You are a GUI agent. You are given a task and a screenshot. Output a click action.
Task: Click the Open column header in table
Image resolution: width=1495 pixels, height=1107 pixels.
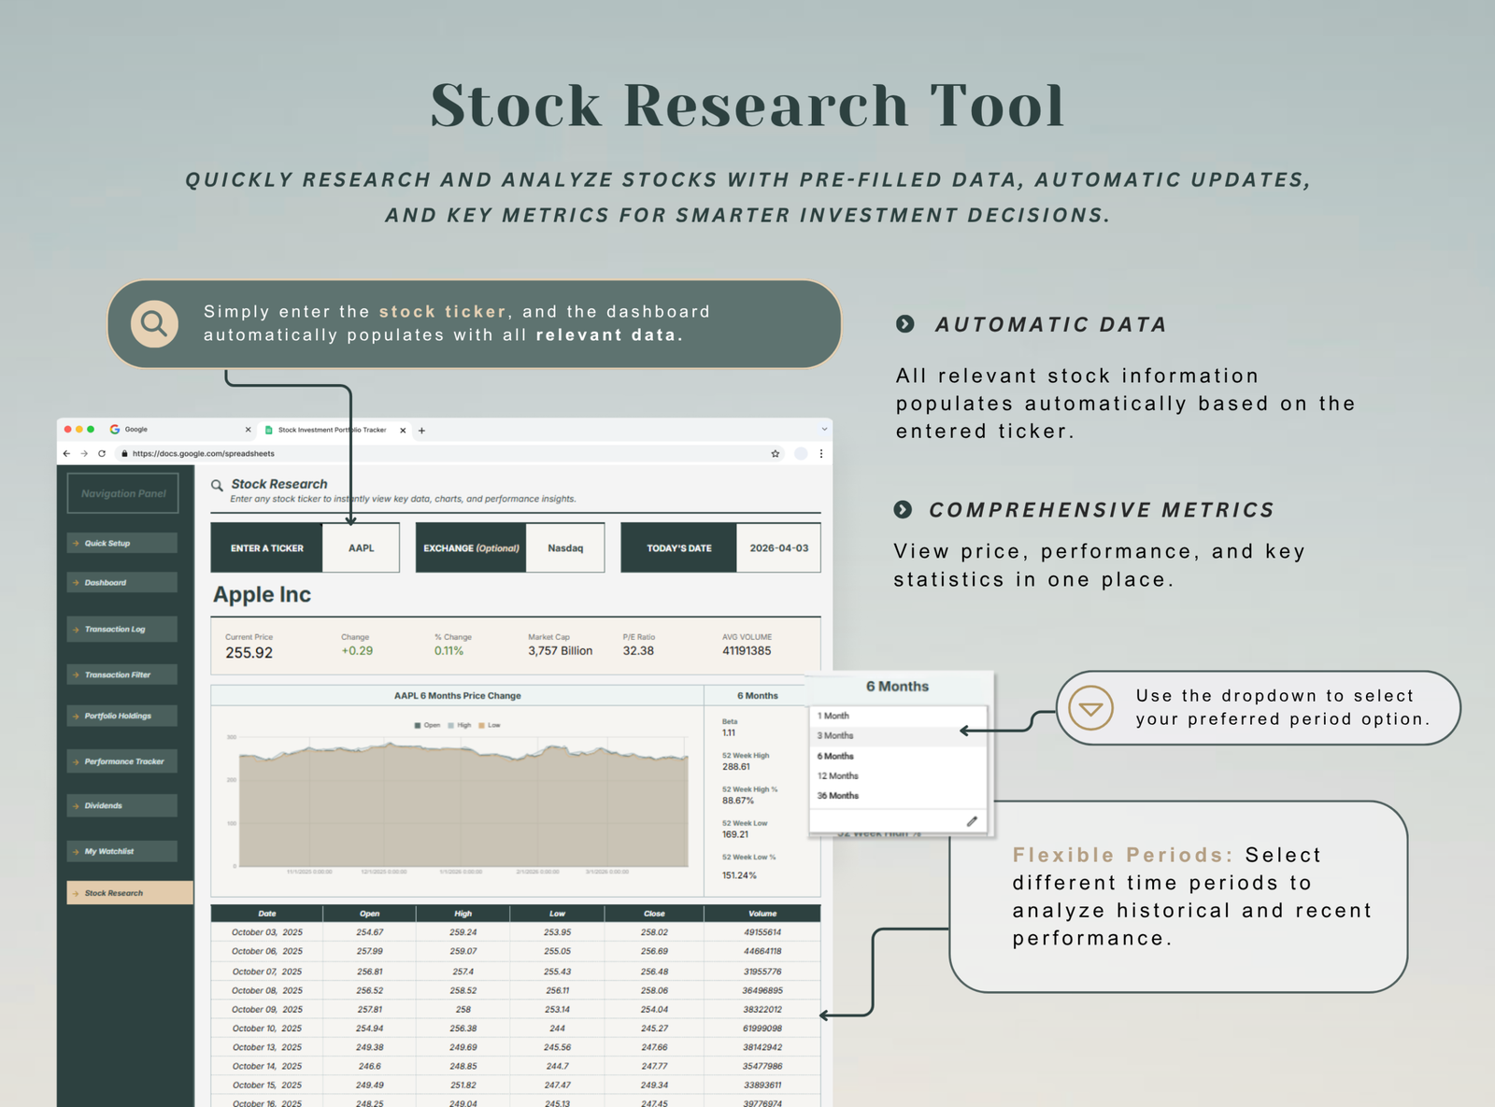pyautogui.click(x=370, y=914)
